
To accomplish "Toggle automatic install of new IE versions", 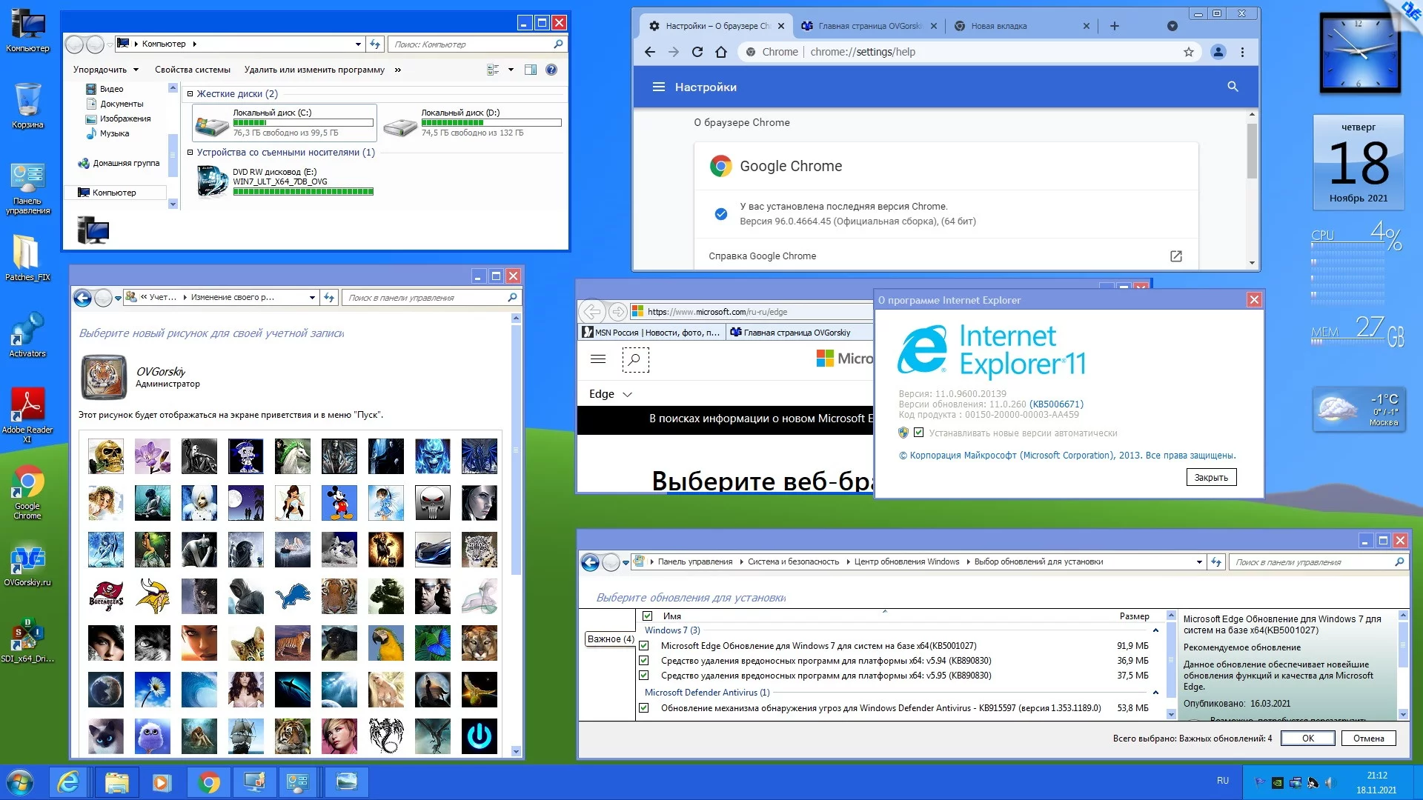I will [x=919, y=433].
